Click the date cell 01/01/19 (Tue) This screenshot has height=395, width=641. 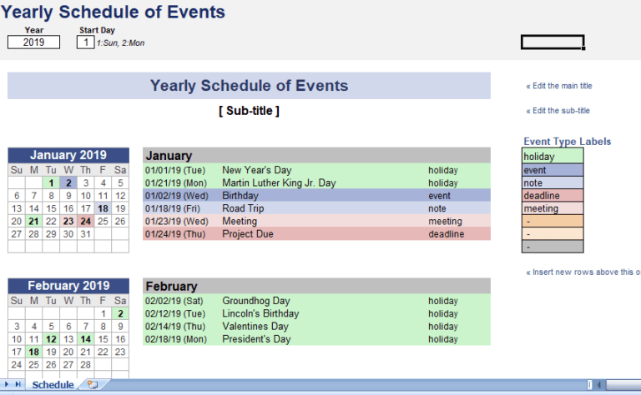(175, 170)
